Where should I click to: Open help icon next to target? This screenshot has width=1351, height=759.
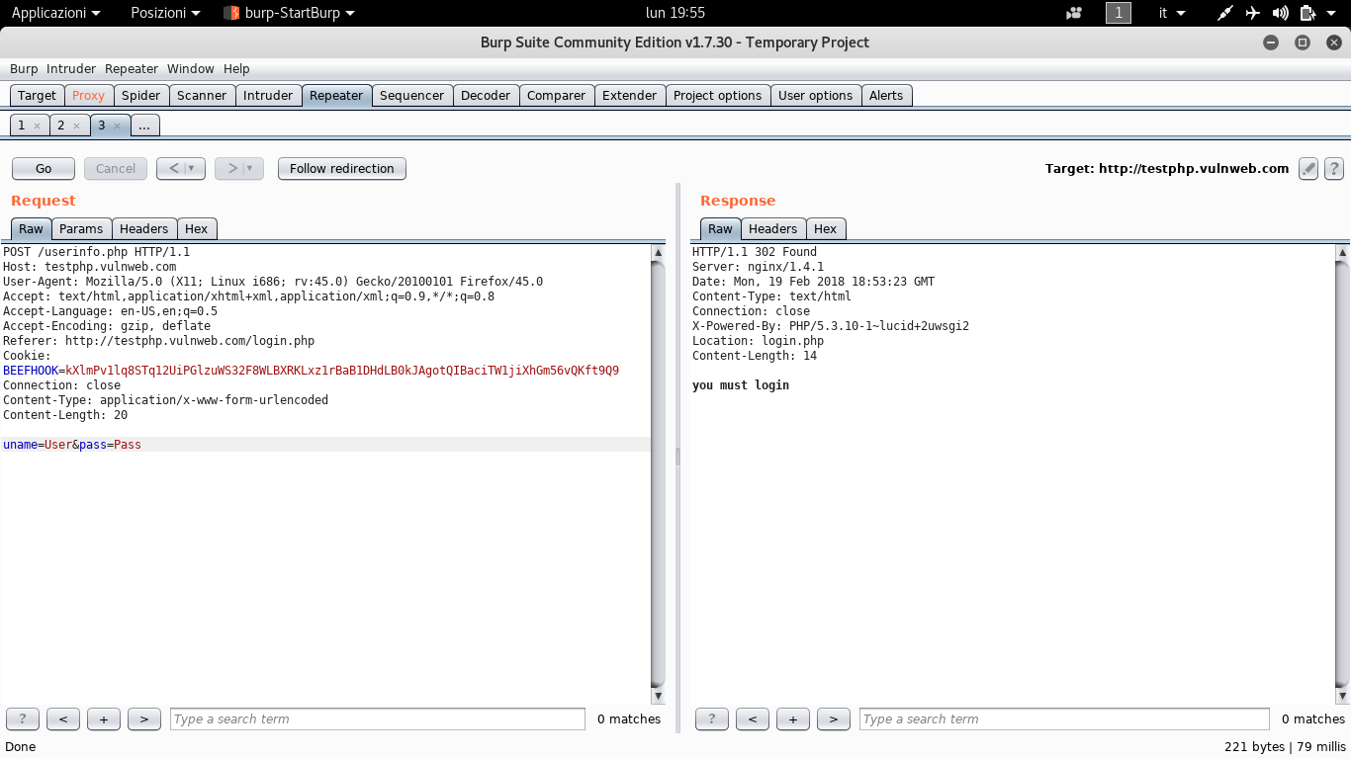[x=1334, y=168]
